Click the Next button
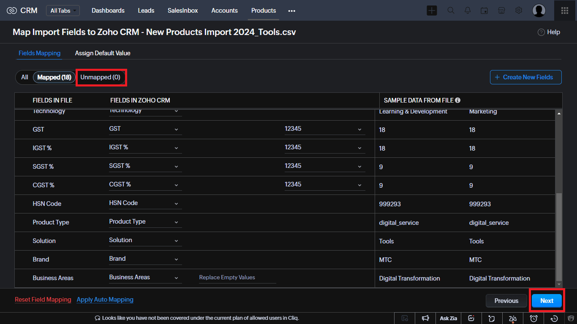This screenshot has width=577, height=324. point(547,301)
